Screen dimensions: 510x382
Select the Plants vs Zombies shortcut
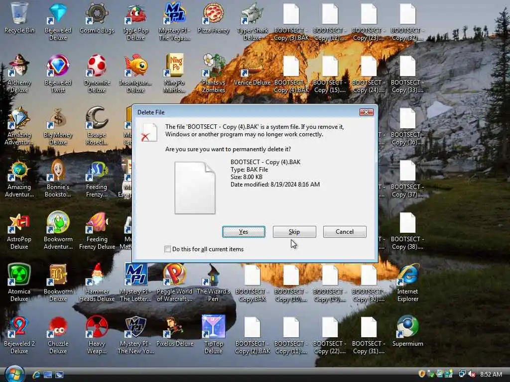point(213,74)
